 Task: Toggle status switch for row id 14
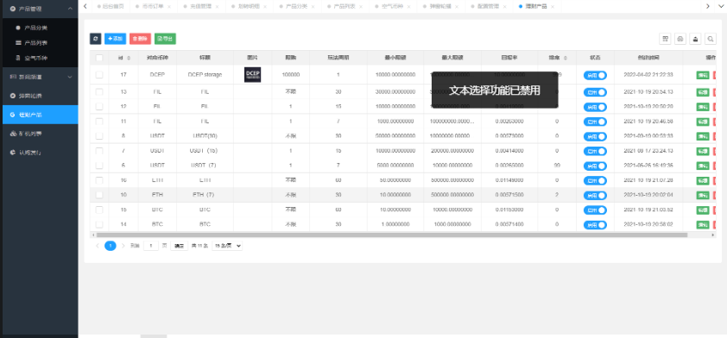[595, 225]
